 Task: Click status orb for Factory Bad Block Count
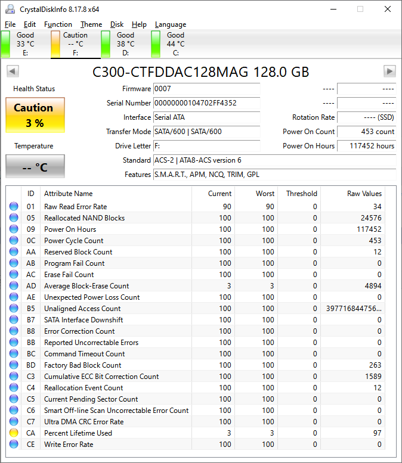coord(14,365)
